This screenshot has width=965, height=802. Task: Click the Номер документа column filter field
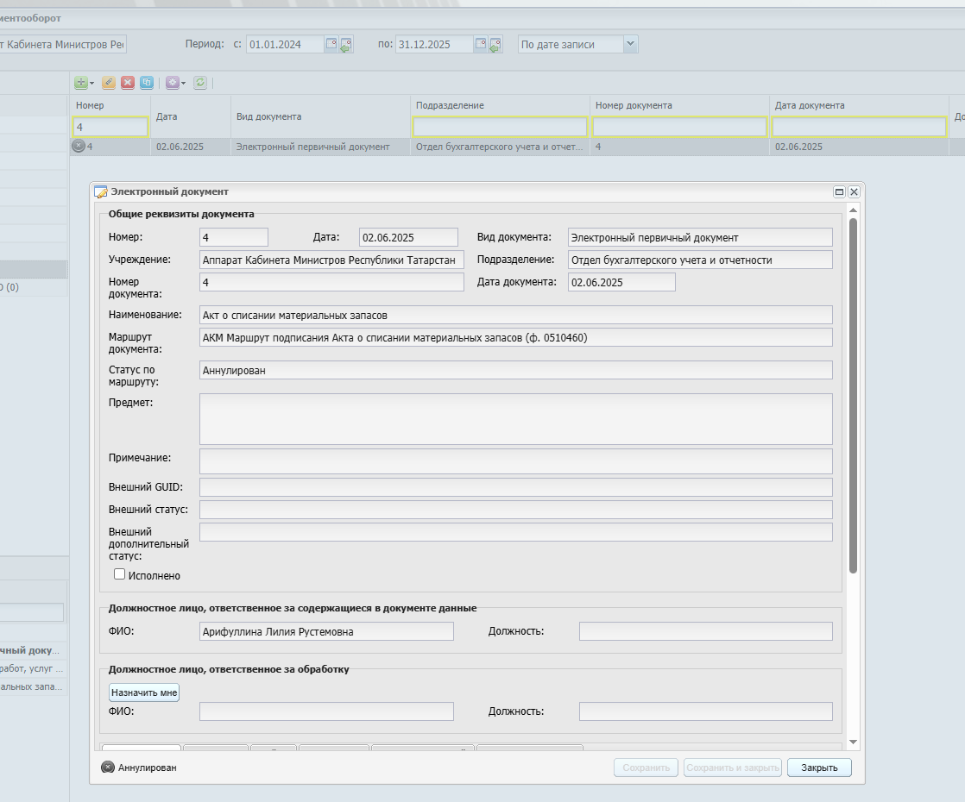[x=679, y=127]
